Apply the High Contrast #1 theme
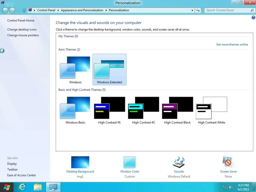Image resolution: width=256 pixels, height=192 pixels. pyautogui.click(x=109, y=110)
